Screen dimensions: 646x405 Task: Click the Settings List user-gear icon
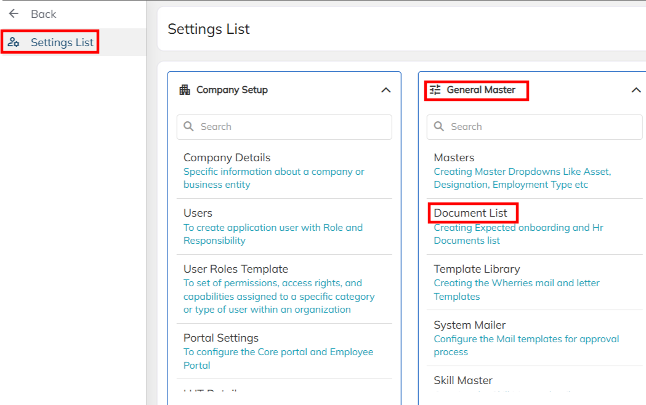pos(14,42)
